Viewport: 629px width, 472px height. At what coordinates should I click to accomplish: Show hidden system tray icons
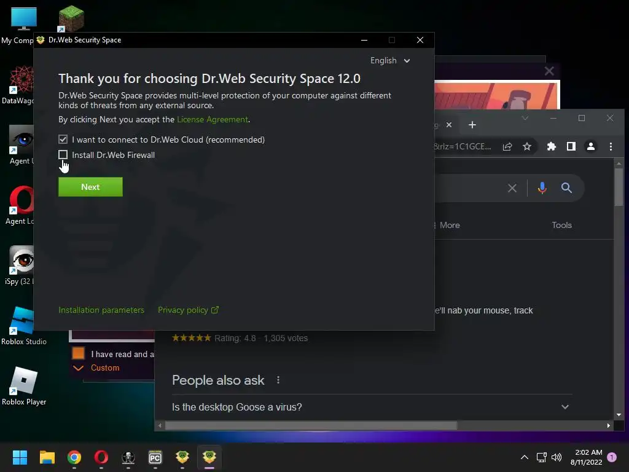tap(524, 457)
